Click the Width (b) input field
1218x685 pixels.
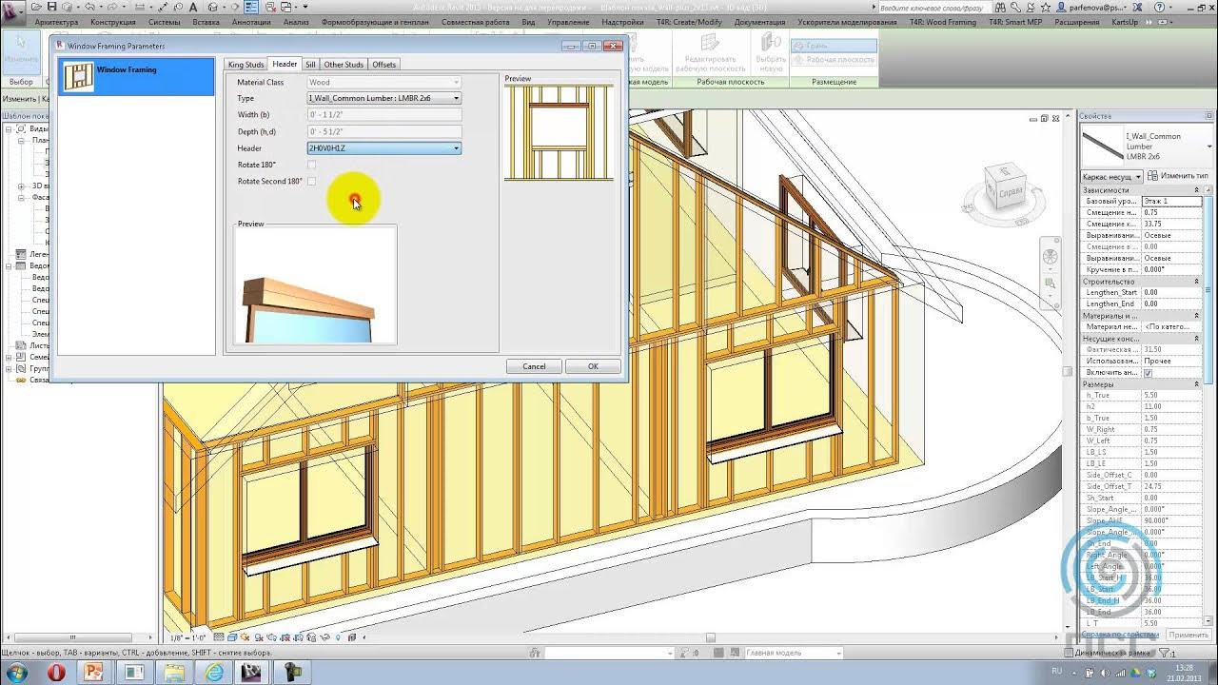[384, 115]
